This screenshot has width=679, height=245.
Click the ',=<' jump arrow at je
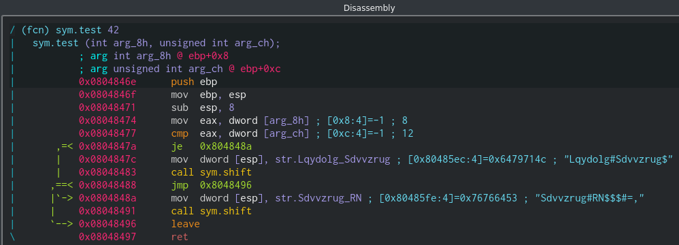pyautogui.click(x=64, y=146)
